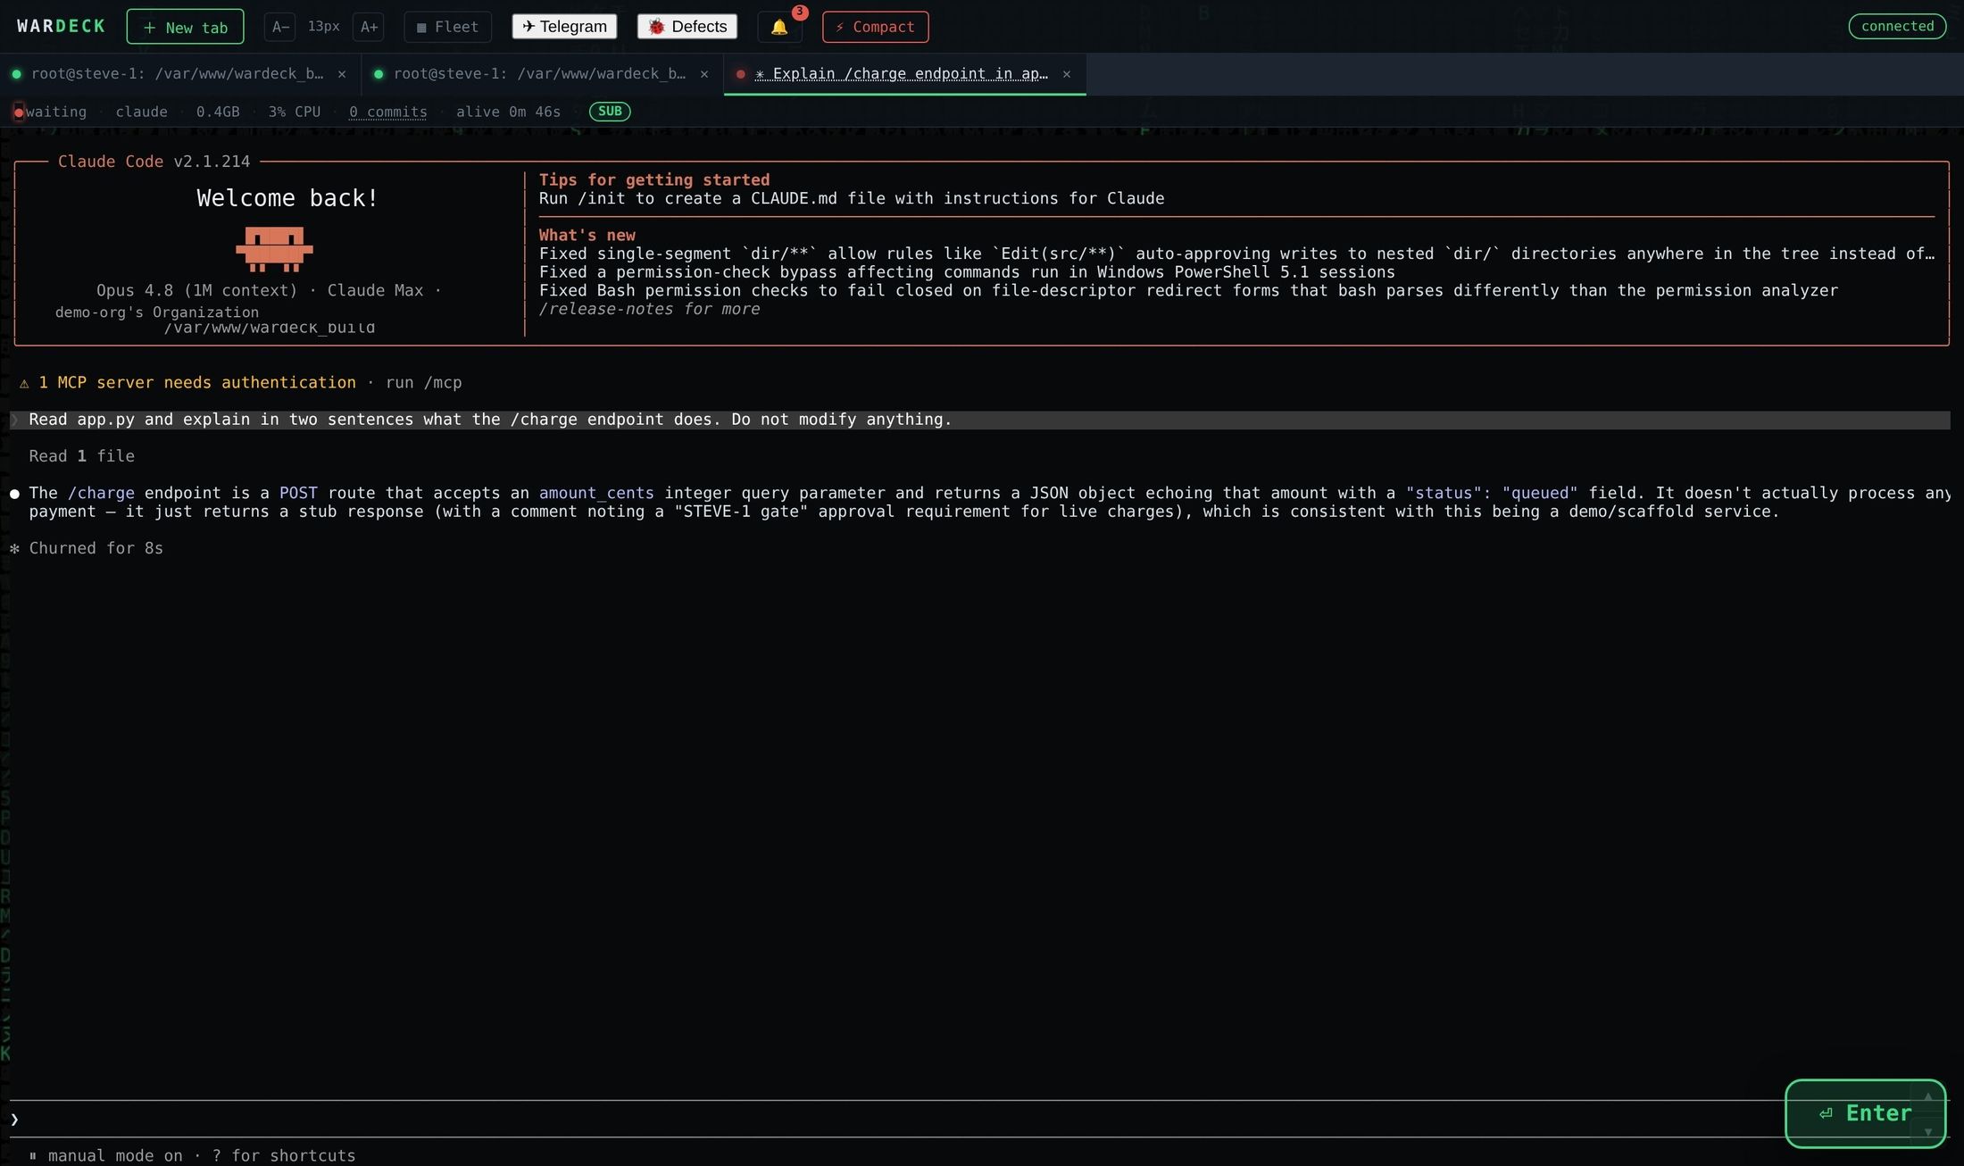
Task: Click the Compact button
Action: pyautogui.click(x=875, y=27)
